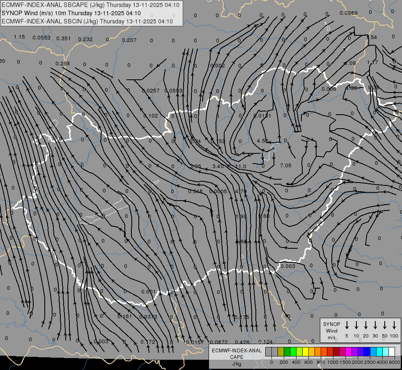Click the map value '0.006'
This screenshot has width=402, height=370.
[x=329, y=89]
